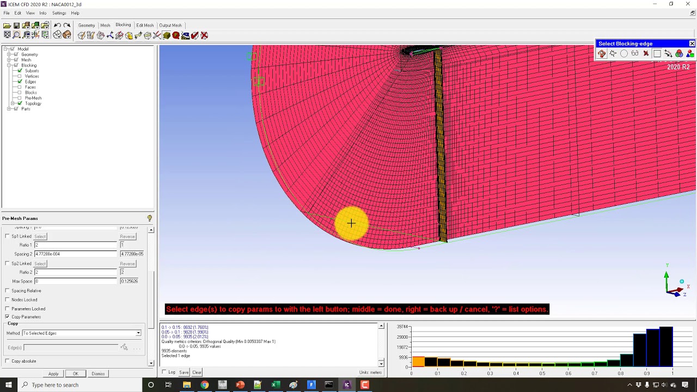Undo the last action with arrow icon
The width and height of the screenshot is (697, 392).
pyautogui.click(x=57, y=25)
